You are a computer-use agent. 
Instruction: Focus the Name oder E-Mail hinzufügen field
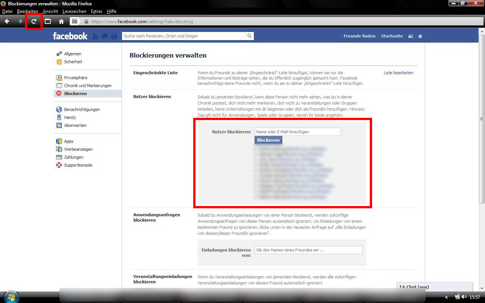tap(298, 132)
